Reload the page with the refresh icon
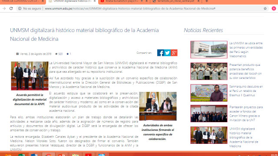278x156 pixels. [11, 9]
